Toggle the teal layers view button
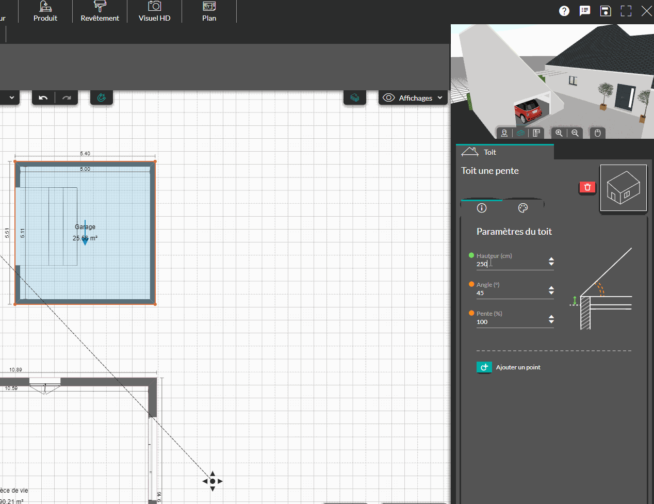Viewport: 654px width, 504px height. click(355, 97)
